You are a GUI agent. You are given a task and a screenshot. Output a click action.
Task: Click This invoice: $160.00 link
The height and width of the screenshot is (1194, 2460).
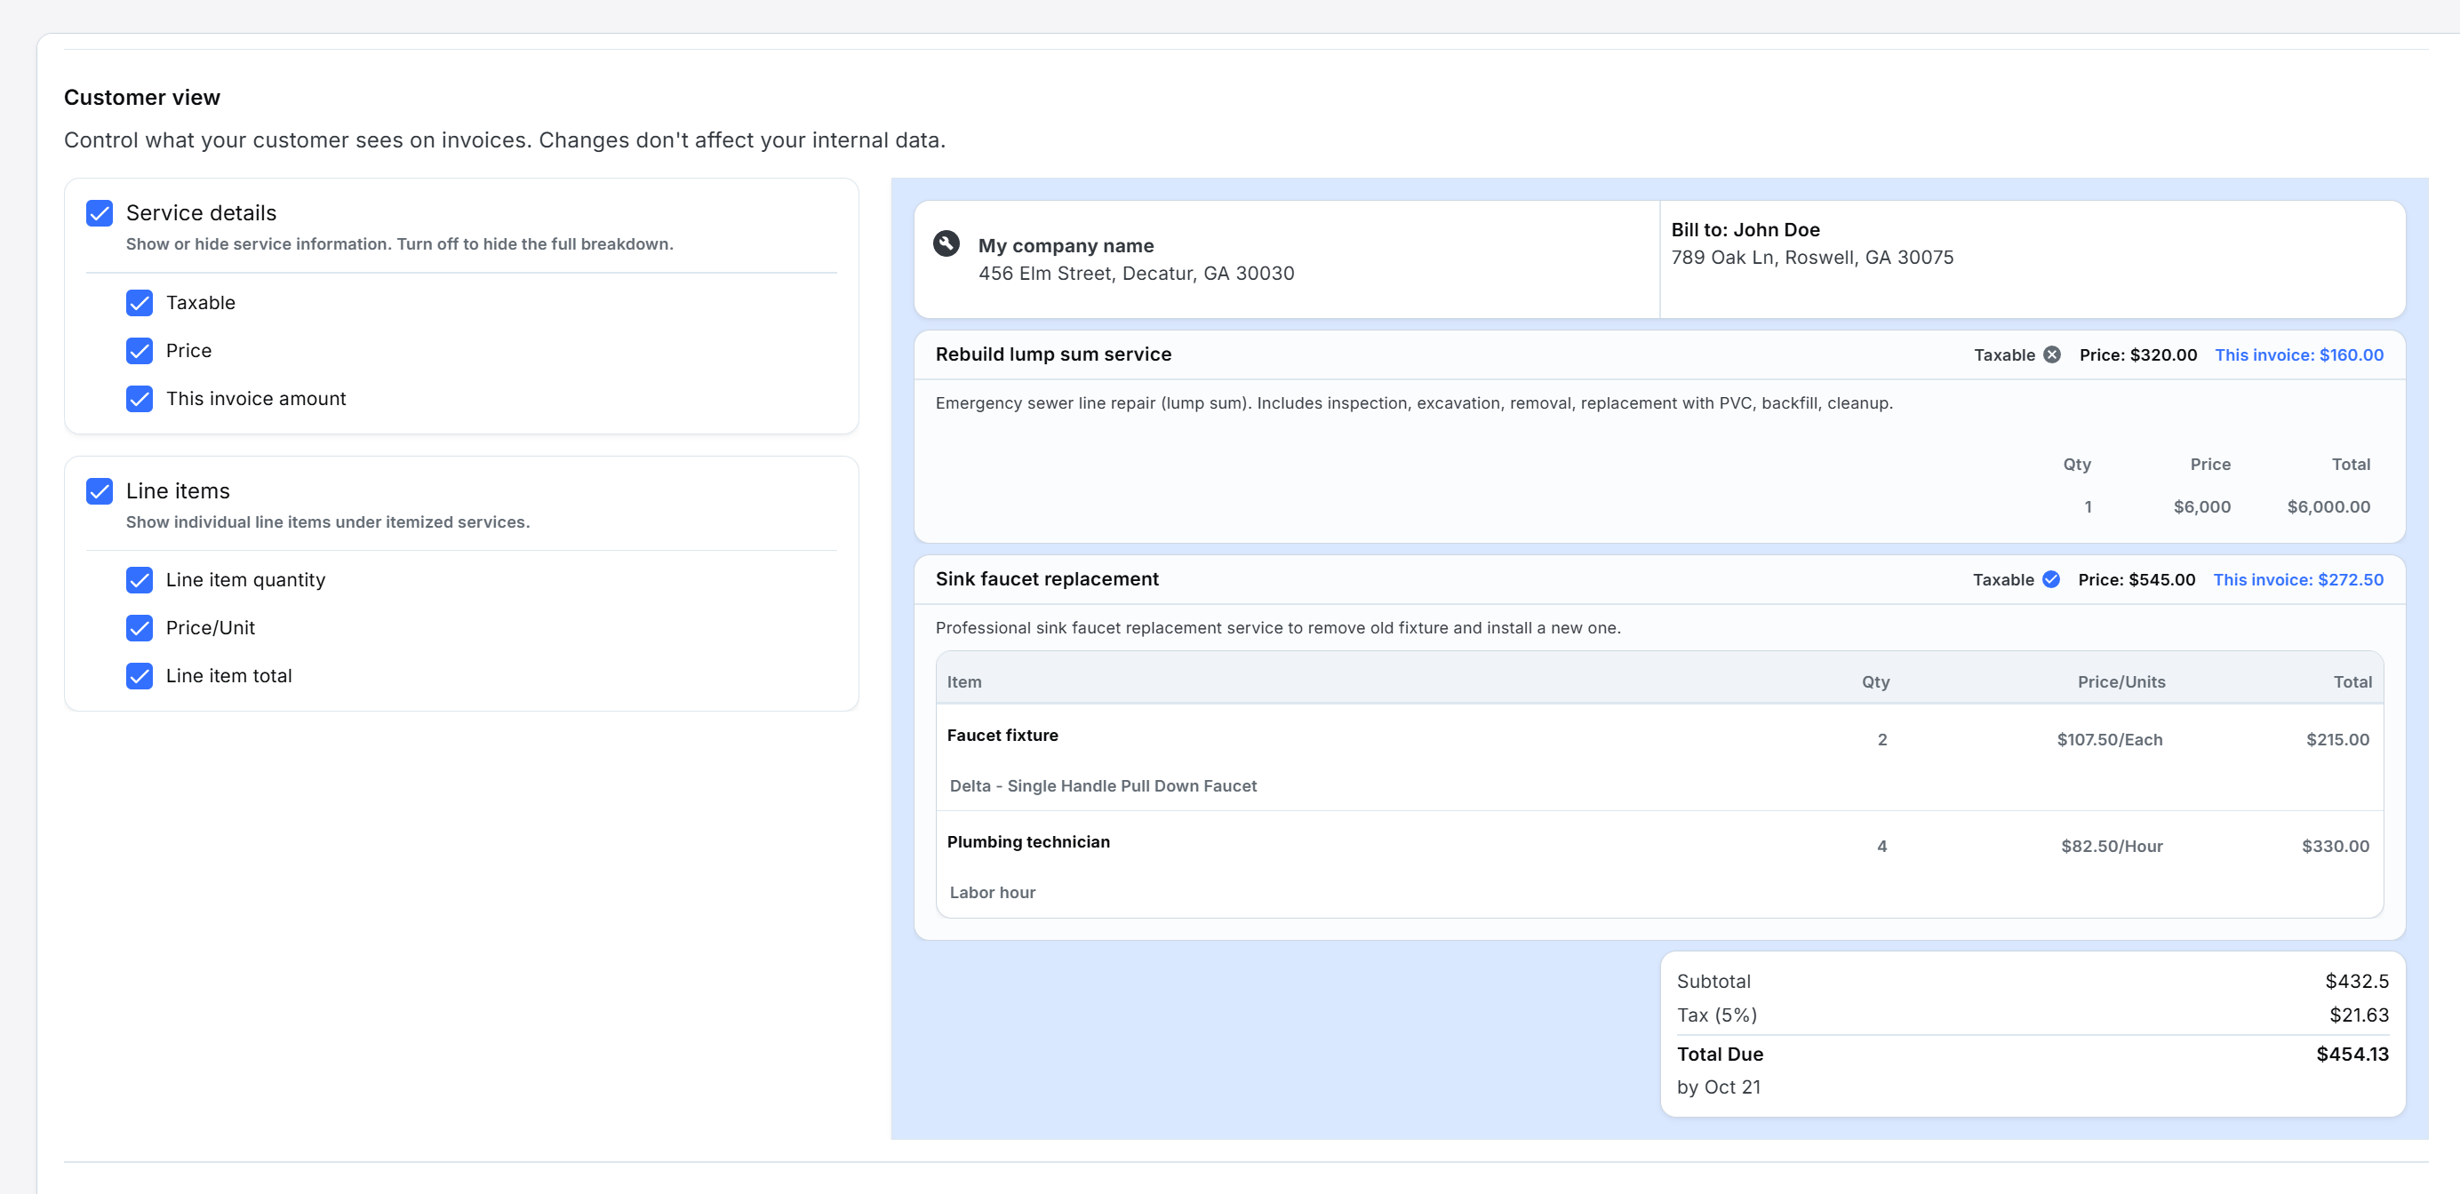(2298, 354)
